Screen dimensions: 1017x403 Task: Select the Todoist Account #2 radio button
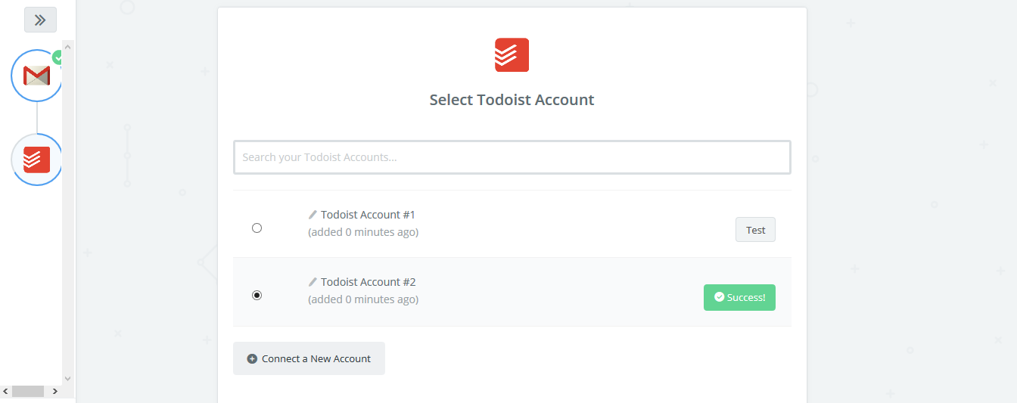click(x=257, y=295)
